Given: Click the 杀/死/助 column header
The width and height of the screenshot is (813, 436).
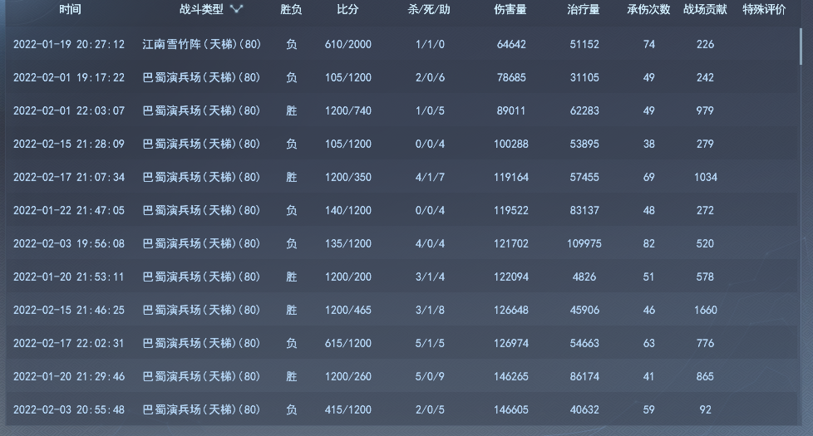Looking at the screenshot, I should [x=429, y=9].
